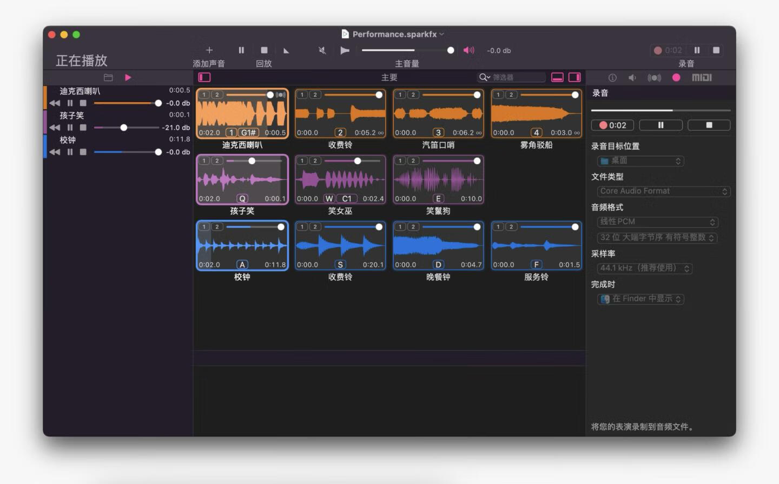Click the 0:02 record button in the 录音 panel
The height and width of the screenshot is (484, 779).
coord(612,125)
